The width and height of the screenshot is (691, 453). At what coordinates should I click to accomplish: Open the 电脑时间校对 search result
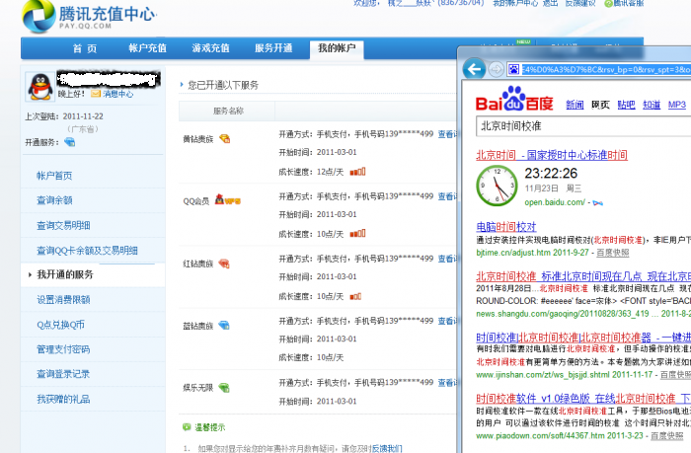[x=506, y=227]
